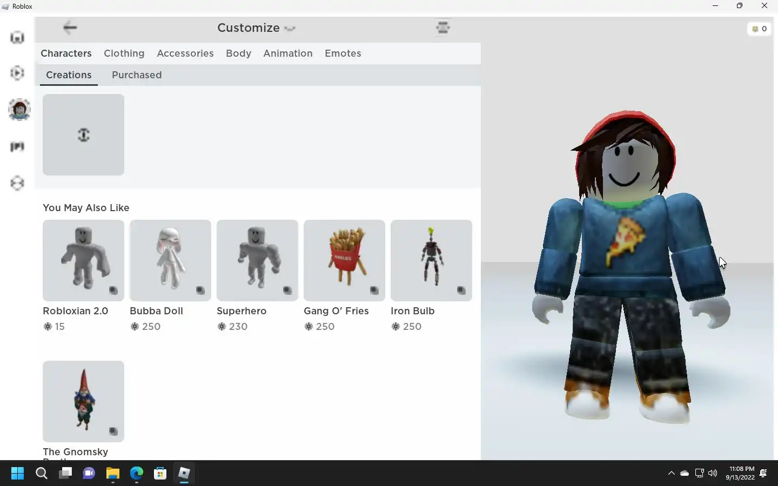This screenshot has height=486, width=778.
Task: Open the volume control in tray
Action: [x=713, y=473]
